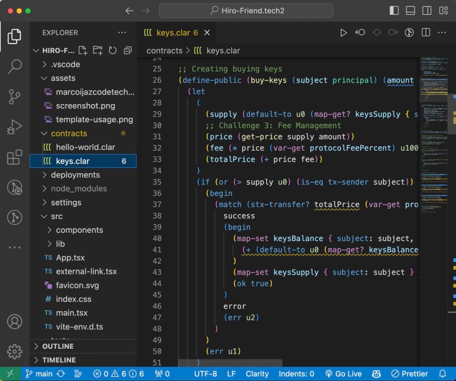Viewport: 456px width, 381px height.
Task: Run the file using play icon
Action: [x=343, y=33]
